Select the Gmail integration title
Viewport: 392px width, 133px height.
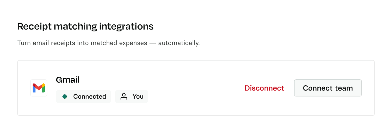click(68, 80)
